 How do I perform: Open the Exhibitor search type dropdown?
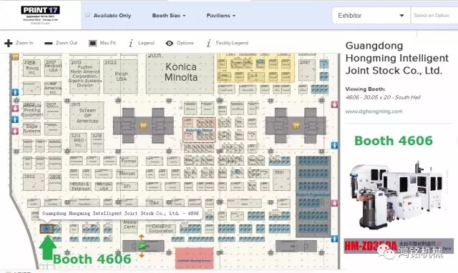[x=371, y=16]
